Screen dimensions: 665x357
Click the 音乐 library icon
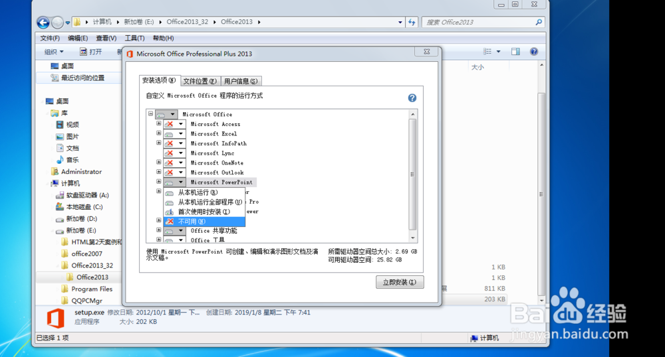60,160
